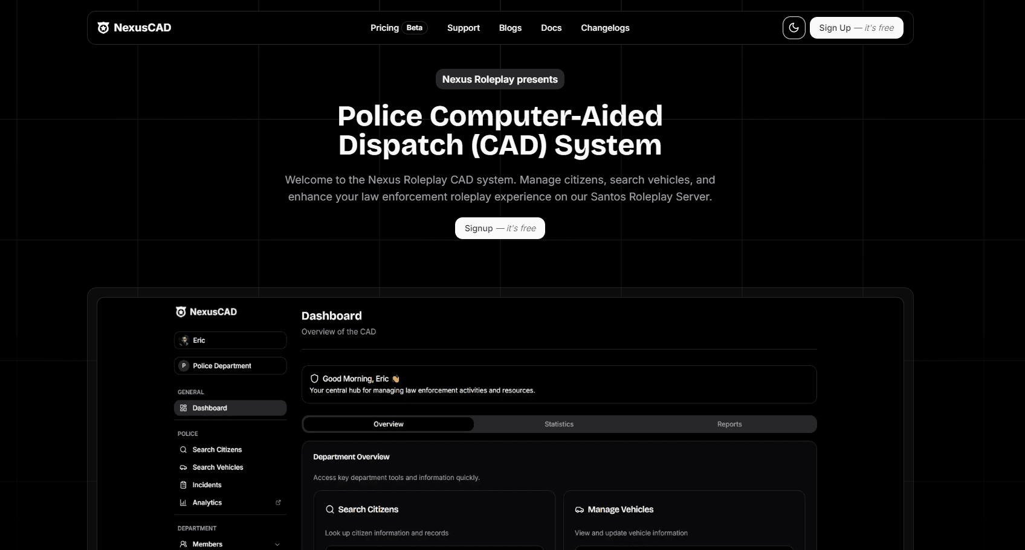The height and width of the screenshot is (550, 1025).
Task: Switch to the Overview tab
Action: click(x=389, y=424)
